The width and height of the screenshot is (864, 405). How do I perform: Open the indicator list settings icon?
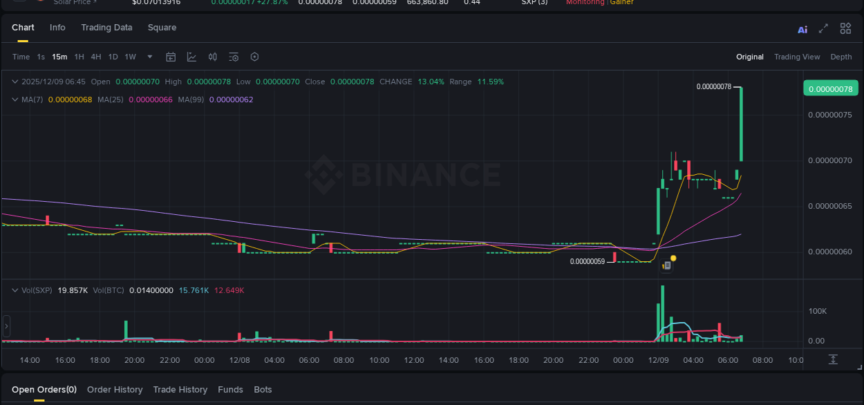[x=234, y=57]
